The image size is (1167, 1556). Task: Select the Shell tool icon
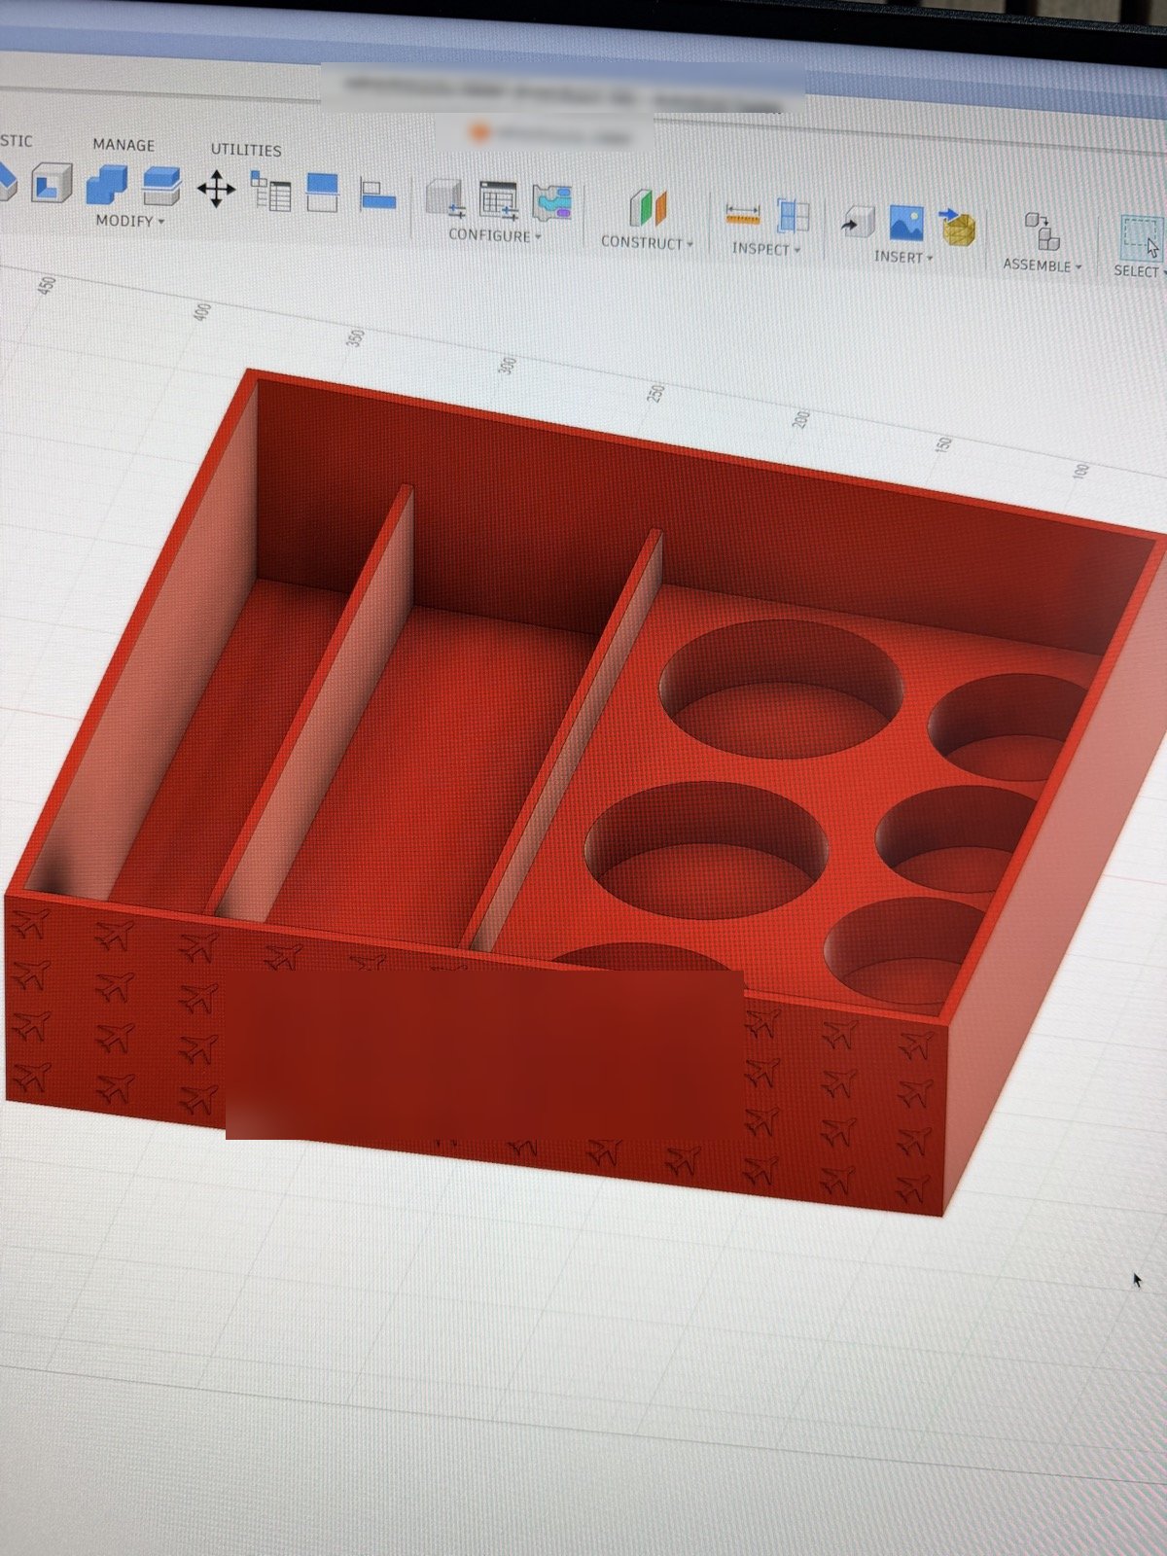[52, 183]
